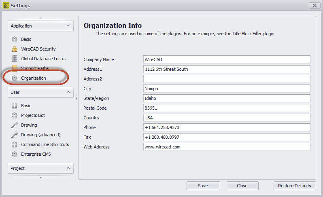Click the gear icon beside Enterprise CMS
The width and height of the screenshot is (323, 197).
click(15, 154)
